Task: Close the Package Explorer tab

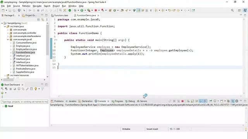Action: pyautogui.click(x=19, y=15)
